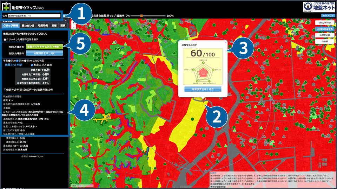Click the 液状化の可能性: 中位 entry

(14, 130)
